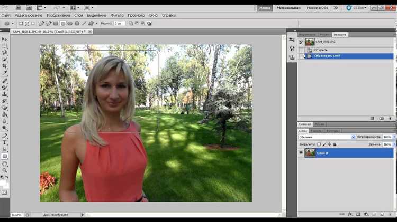The width and height of the screenshot is (397, 222).
Task: Click the delete layer trash icon
Action: (x=390, y=214)
